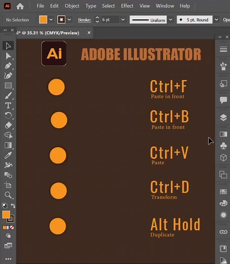Expand Uniform width profile dropdown

pyautogui.click(x=171, y=20)
